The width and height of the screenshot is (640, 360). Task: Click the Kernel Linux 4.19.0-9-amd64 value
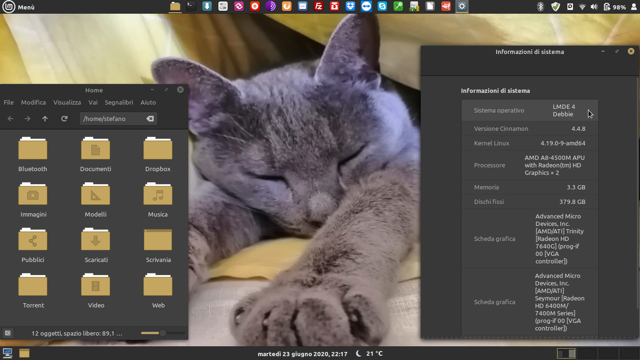tap(563, 143)
